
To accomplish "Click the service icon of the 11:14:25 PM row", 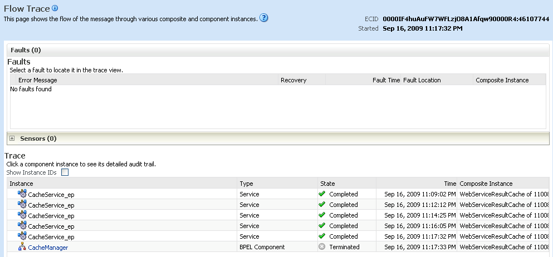I will pyautogui.click(x=22, y=215).
